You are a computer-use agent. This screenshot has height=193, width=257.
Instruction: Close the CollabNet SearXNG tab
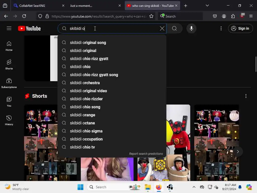[63, 6]
